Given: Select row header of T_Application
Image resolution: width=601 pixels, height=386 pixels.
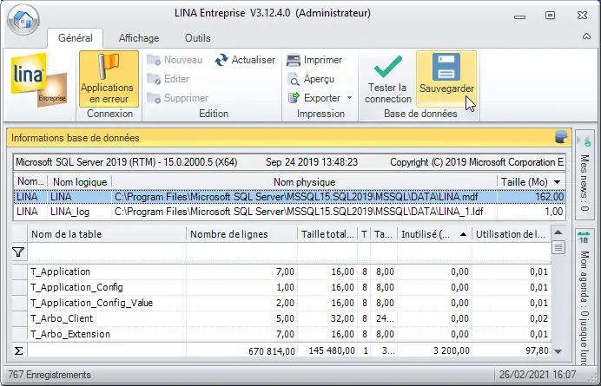Looking at the screenshot, I should pos(20,272).
